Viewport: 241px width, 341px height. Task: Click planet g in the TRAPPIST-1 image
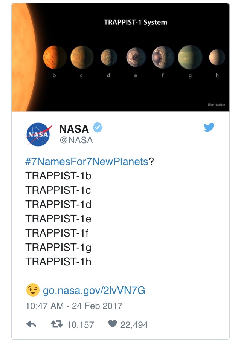[190, 57]
